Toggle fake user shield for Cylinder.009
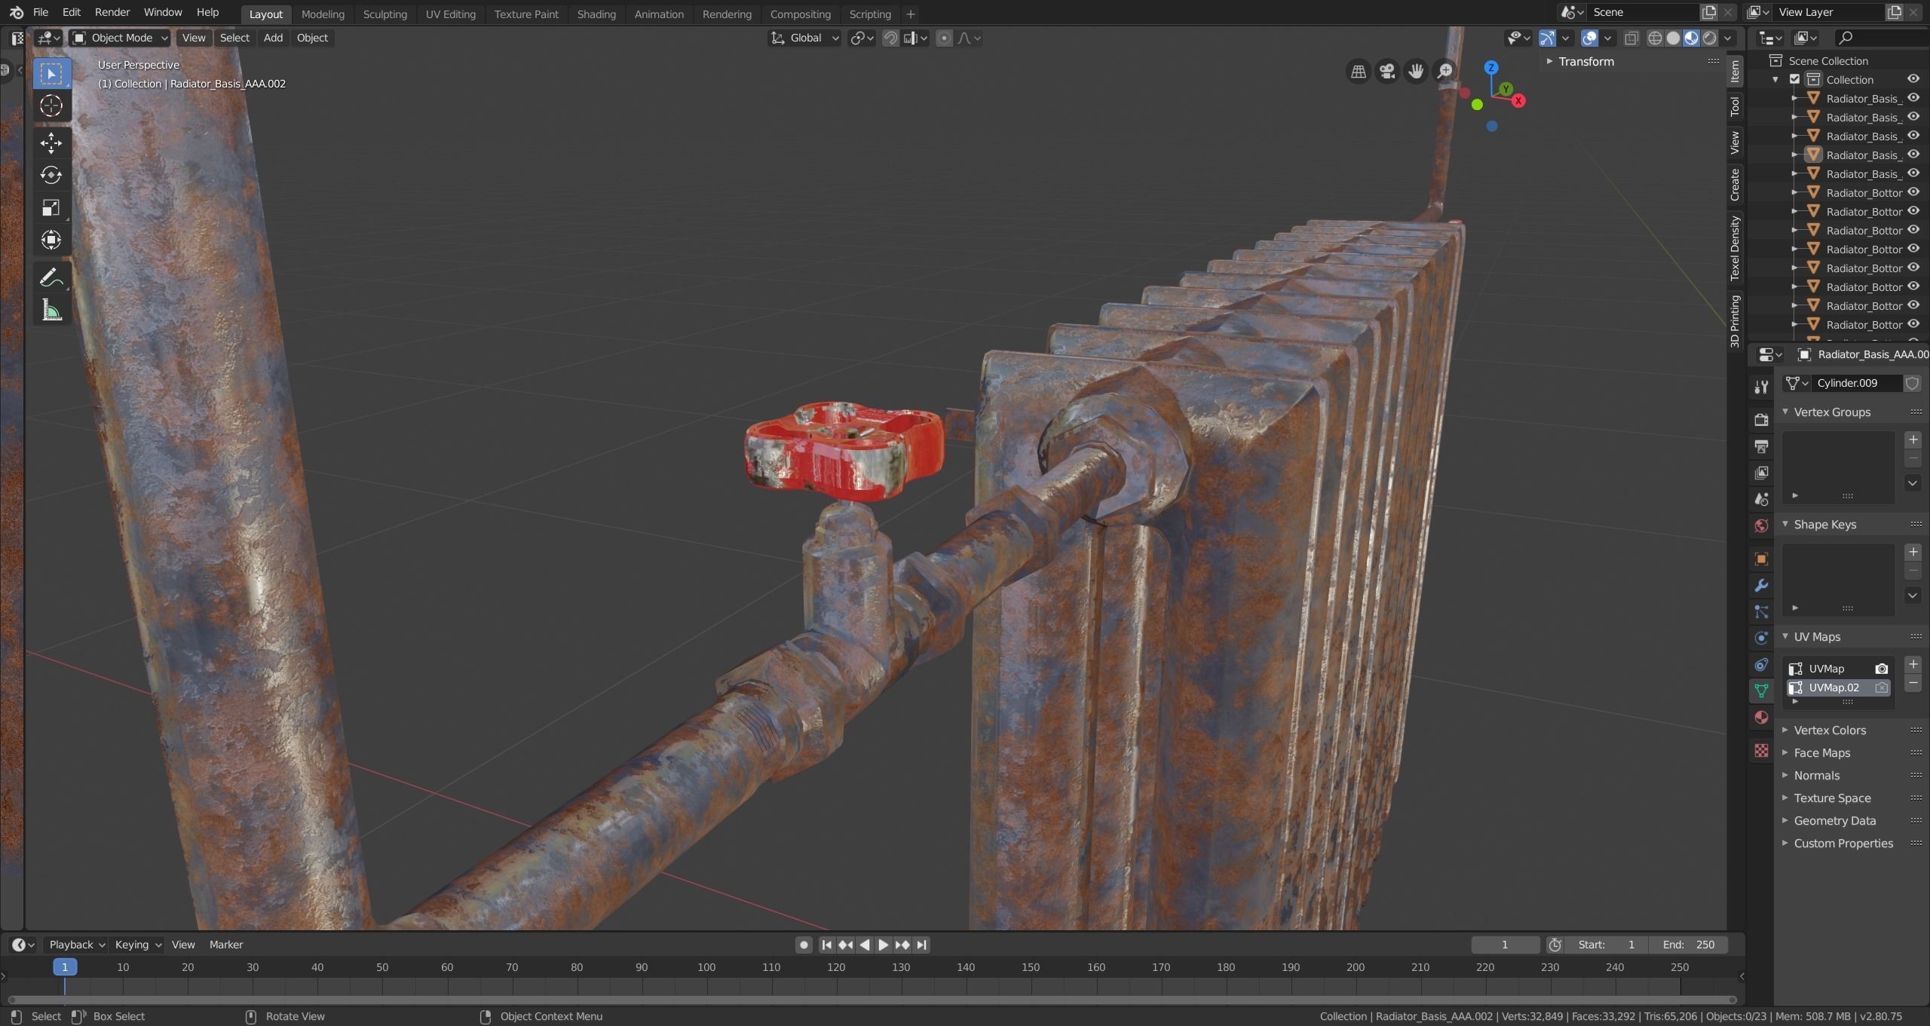The height and width of the screenshot is (1026, 1930). [1912, 383]
